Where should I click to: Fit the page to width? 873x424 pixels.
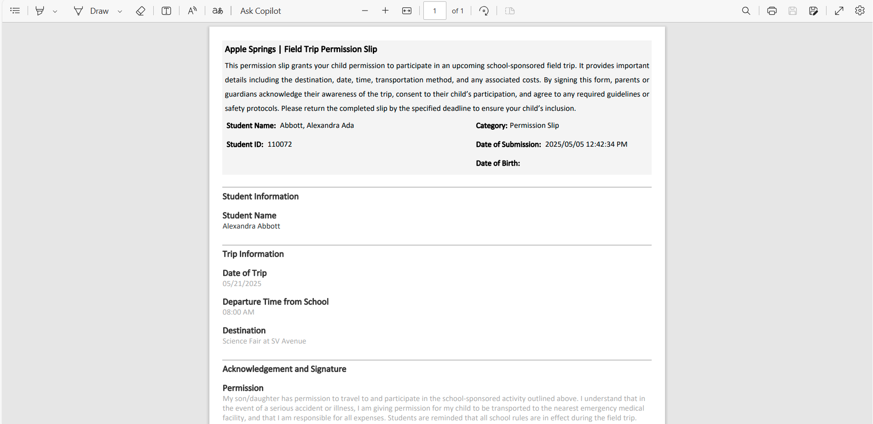pyautogui.click(x=406, y=11)
